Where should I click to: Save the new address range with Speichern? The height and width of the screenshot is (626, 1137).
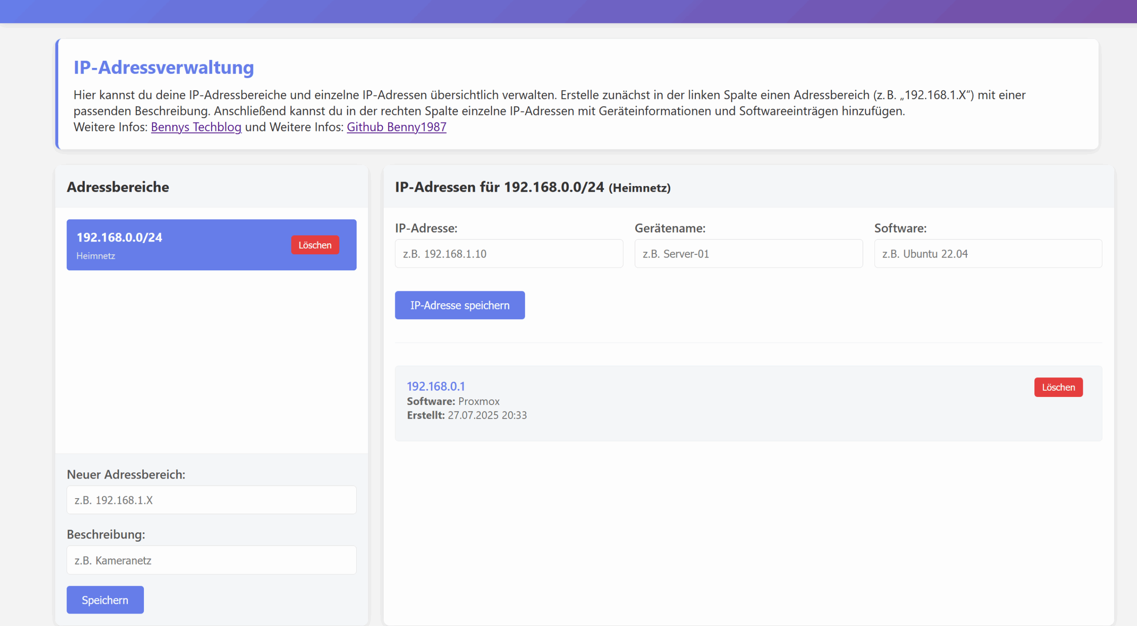tap(105, 600)
